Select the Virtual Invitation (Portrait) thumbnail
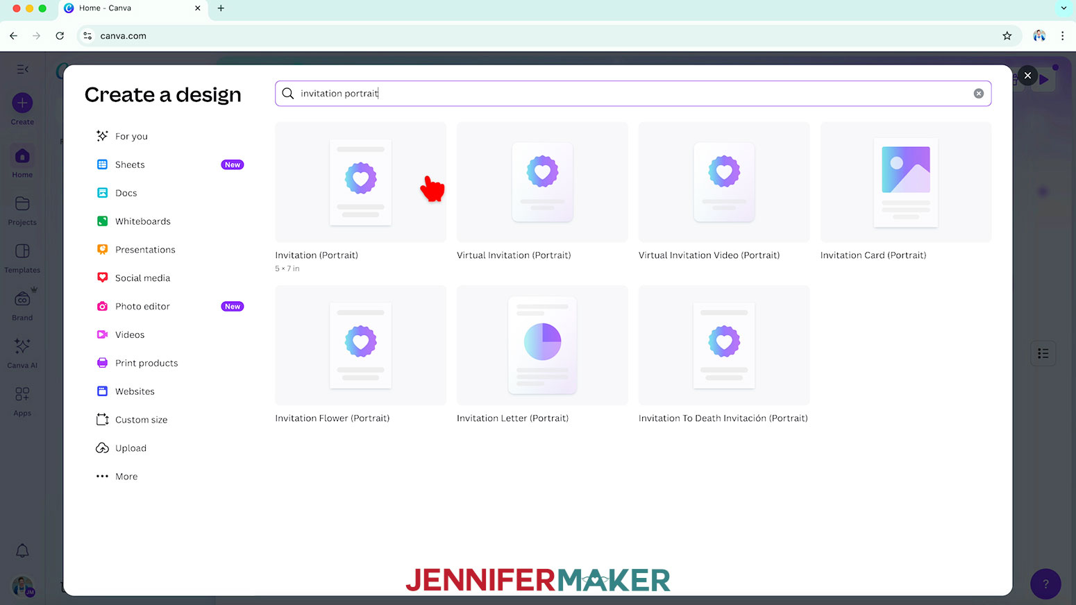Image resolution: width=1076 pixels, height=605 pixels. pyautogui.click(x=542, y=182)
